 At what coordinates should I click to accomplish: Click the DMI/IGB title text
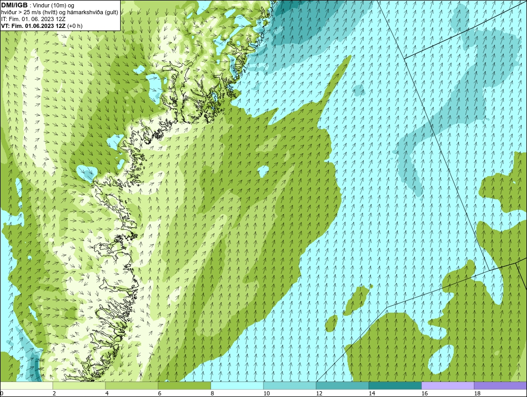[x=15, y=5]
